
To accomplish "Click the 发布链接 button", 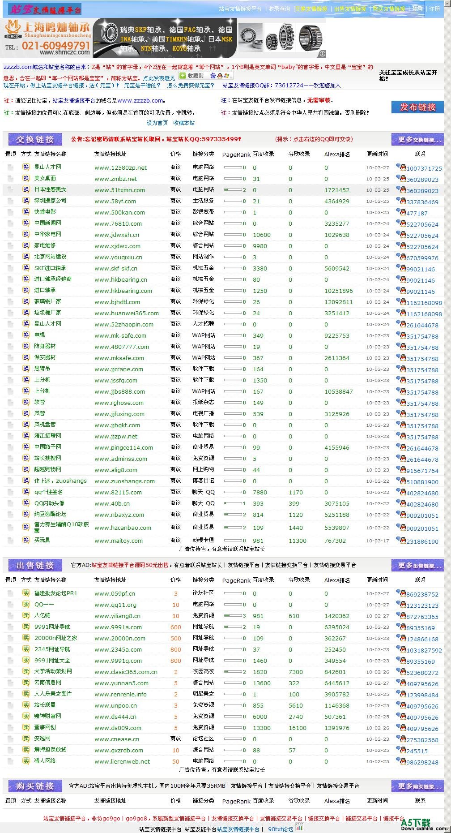I will click(417, 107).
